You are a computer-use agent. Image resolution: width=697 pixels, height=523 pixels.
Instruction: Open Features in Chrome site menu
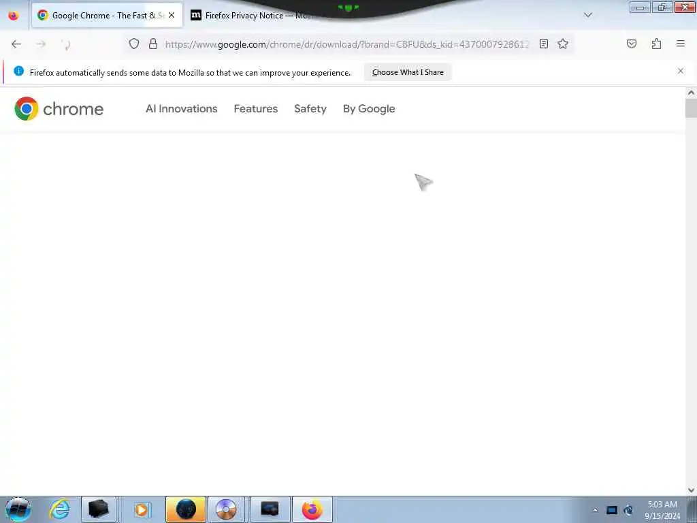(x=256, y=109)
